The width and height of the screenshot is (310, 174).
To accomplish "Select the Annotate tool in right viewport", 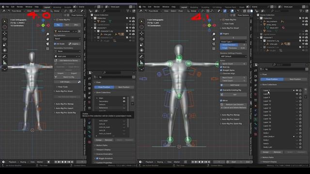I will tap(141, 57).
